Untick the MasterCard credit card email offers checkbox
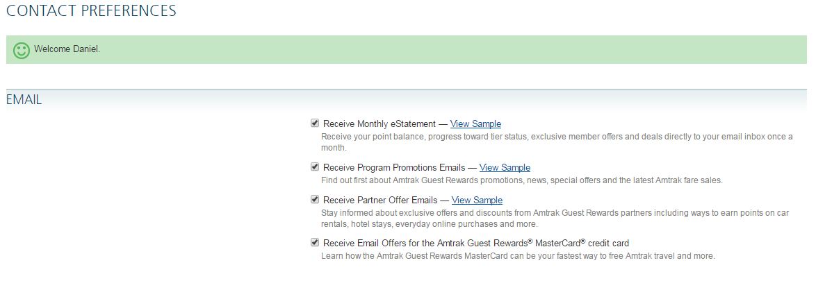Screen dimensions: 816x281 [x=315, y=243]
